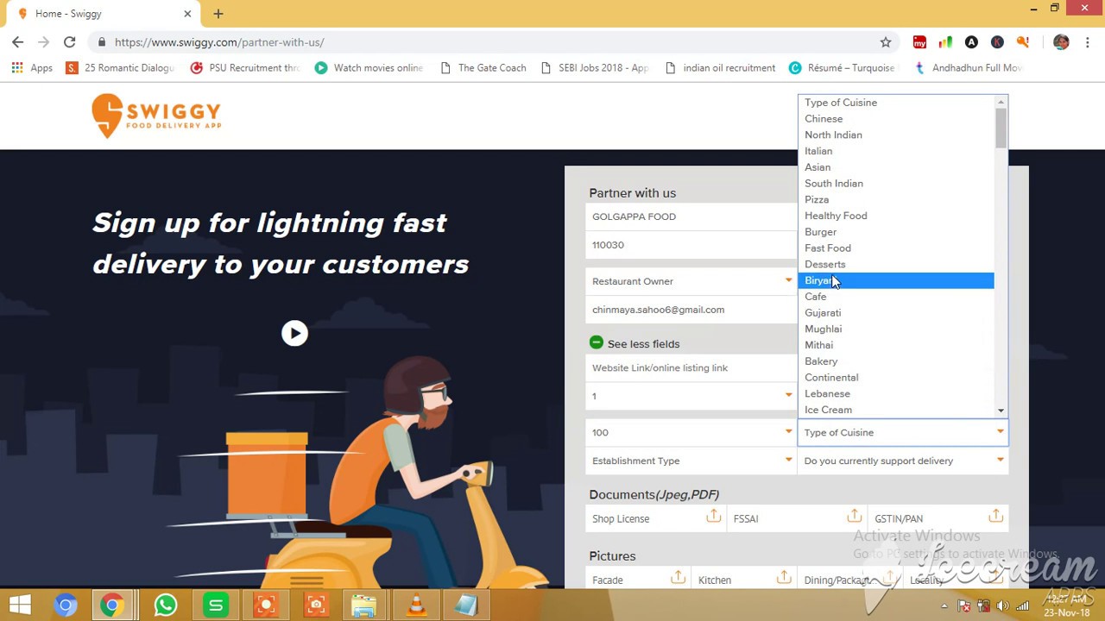Open 'indian oil recruitment' bookmark
Screen dimensions: 1105x621
(x=720, y=67)
